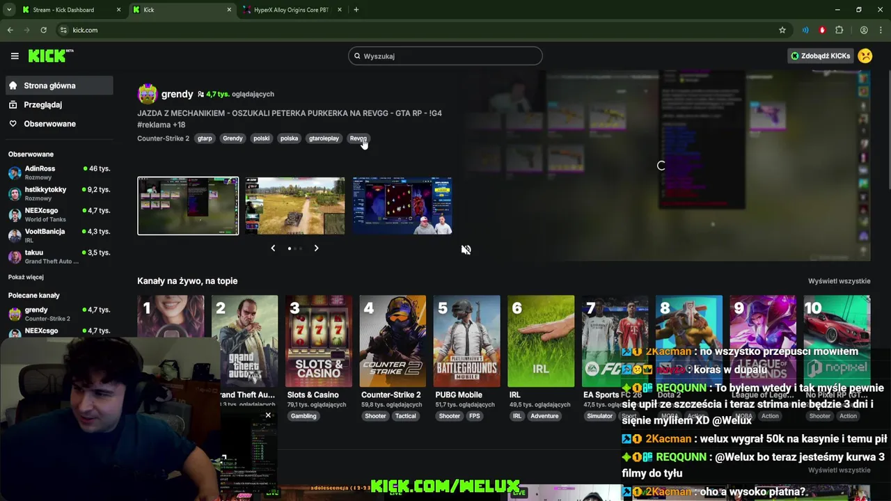
Task: Open Counter-Strike 2 category link under title
Action: 163,138
